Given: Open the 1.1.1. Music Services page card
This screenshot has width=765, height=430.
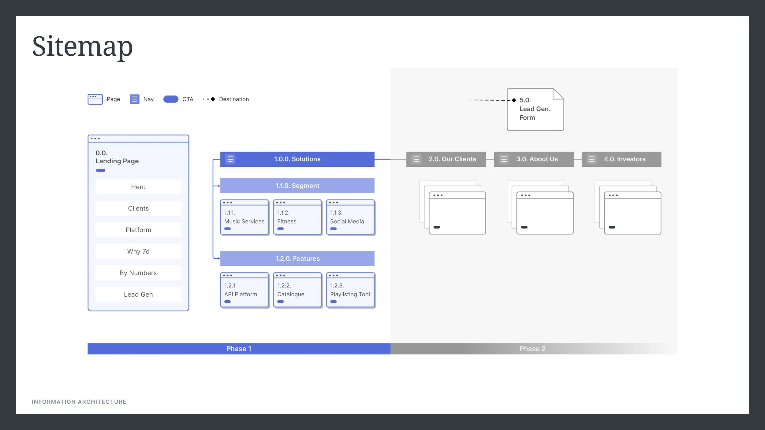Looking at the screenshot, I should [244, 217].
